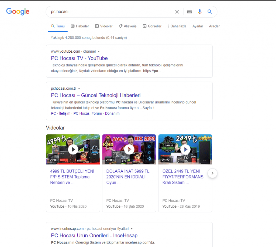Expand dropdown arrow next to pchocasi.com.tr
Viewport: 276px width, 247px height.
[79, 88]
